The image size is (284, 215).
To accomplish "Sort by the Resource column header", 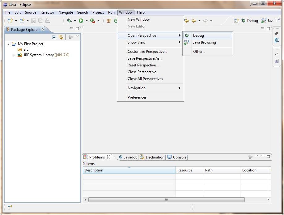I will pyautogui.click(x=189, y=170).
